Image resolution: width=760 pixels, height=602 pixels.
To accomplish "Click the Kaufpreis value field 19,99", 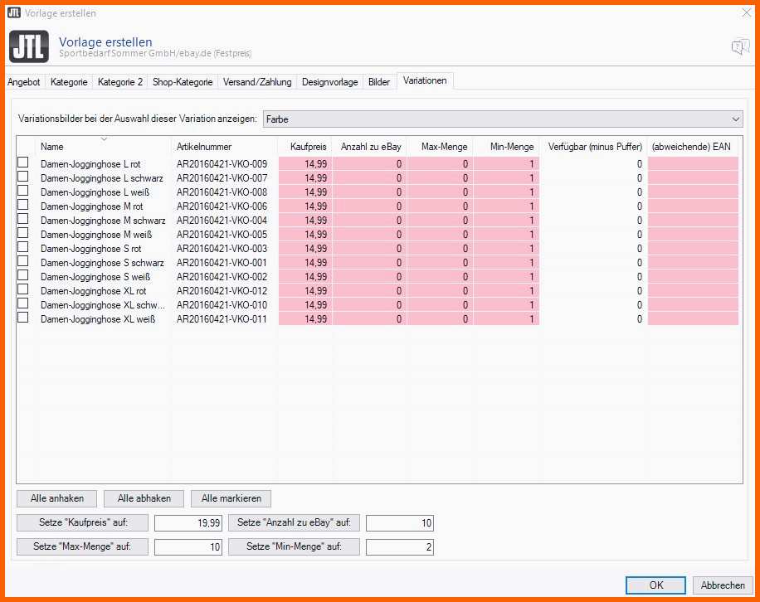I will coord(188,523).
